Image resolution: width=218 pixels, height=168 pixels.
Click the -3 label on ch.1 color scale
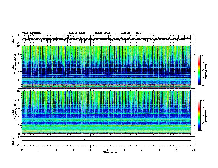(203, 55)
